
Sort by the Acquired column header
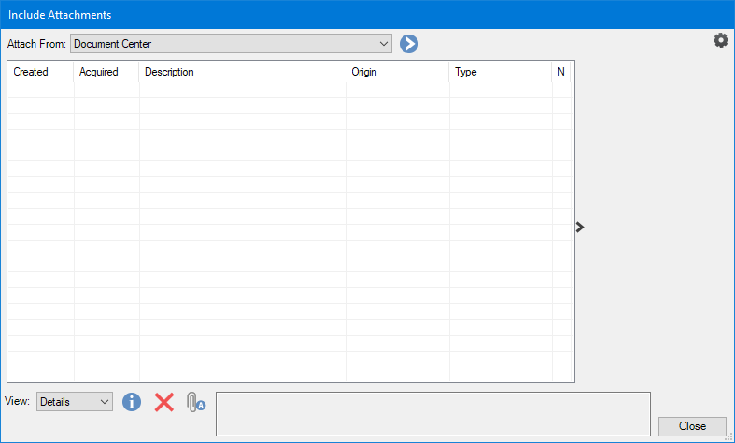coord(106,72)
